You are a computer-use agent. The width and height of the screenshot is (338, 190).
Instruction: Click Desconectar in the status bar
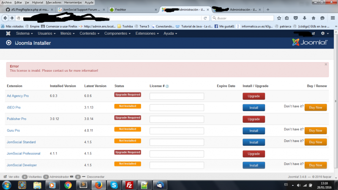click(96, 176)
